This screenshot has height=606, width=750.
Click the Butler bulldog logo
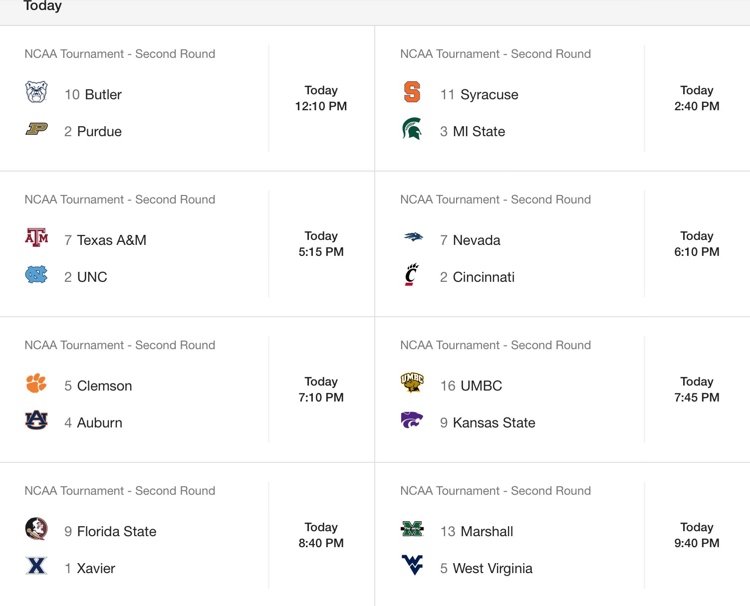click(x=36, y=92)
